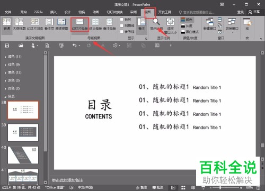Click New Window (新建窗口)

(210, 24)
